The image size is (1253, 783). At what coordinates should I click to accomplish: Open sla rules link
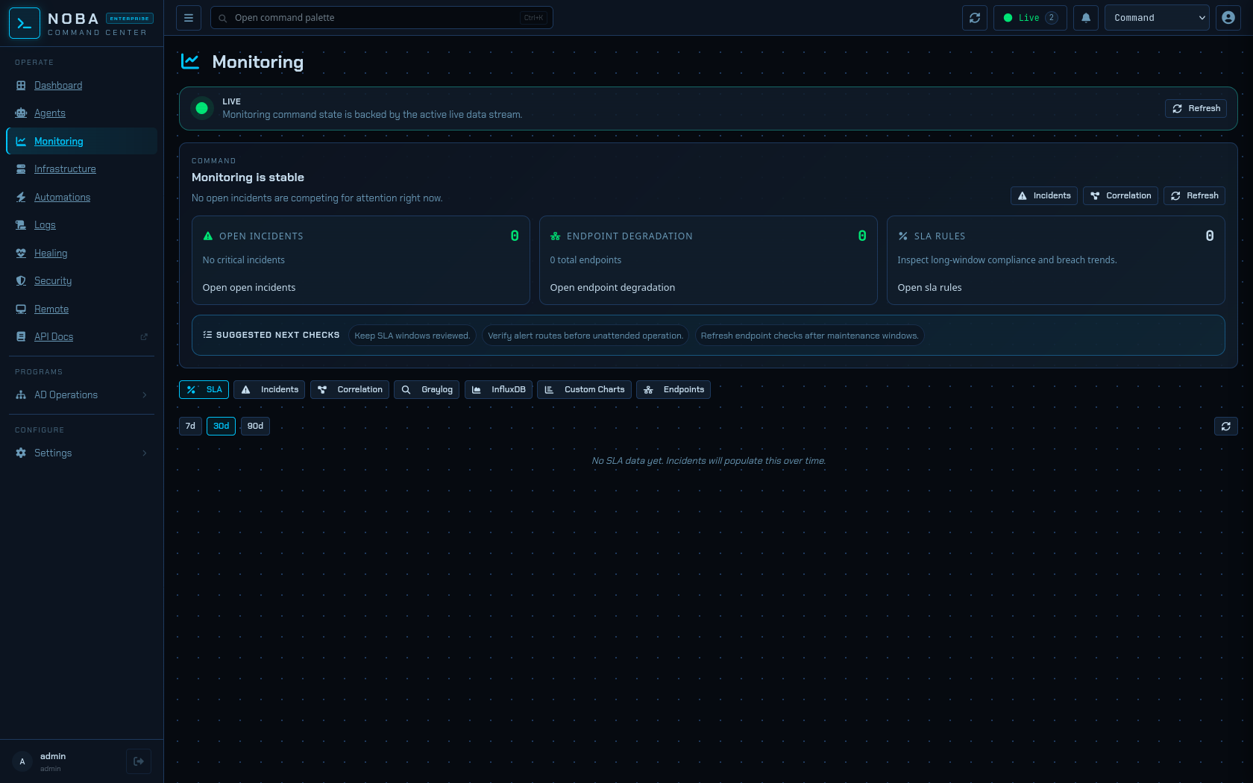tap(929, 288)
